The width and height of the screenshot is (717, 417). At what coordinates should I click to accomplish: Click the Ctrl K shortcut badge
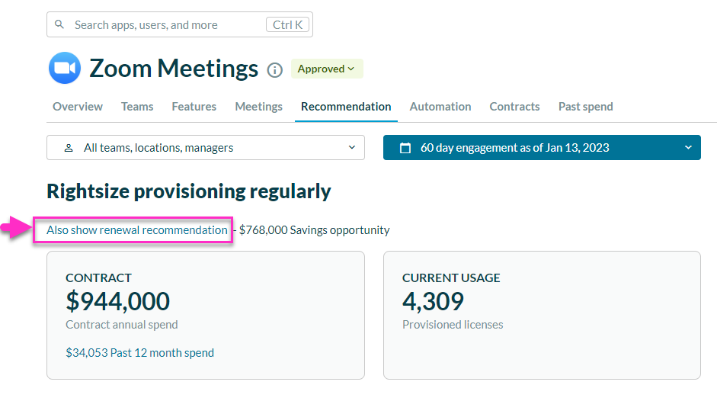tap(288, 25)
